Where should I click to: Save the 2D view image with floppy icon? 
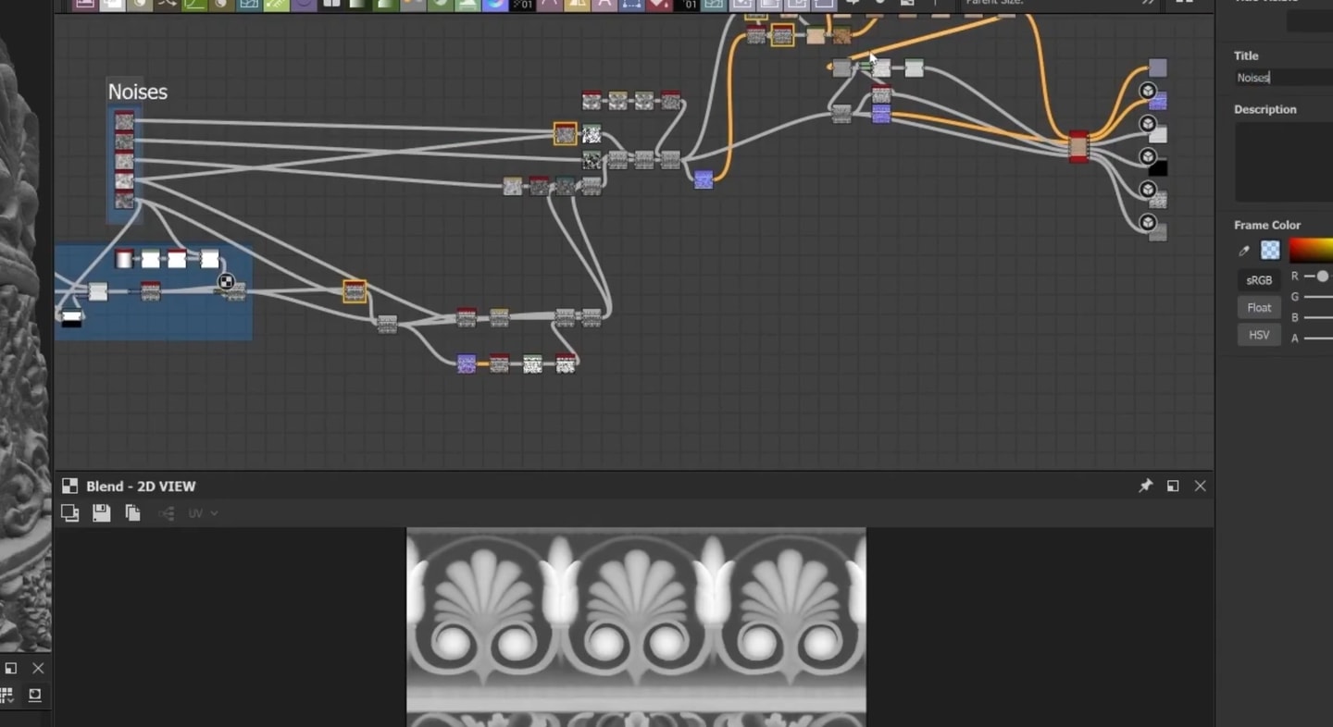[x=102, y=513]
